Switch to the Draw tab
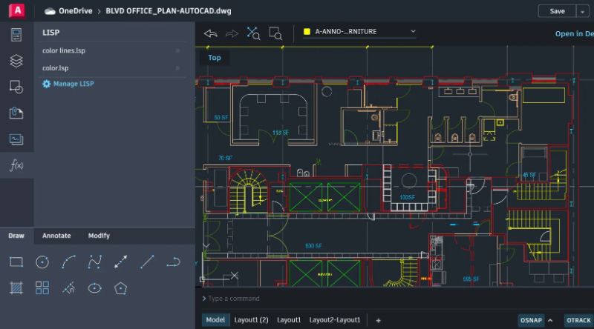594x329 pixels. [x=16, y=236]
